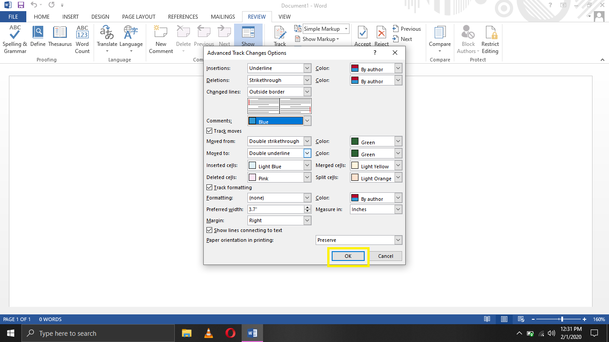Image resolution: width=609 pixels, height=342 pixels.
Task: Click the zoom in plus icon
Action: (584, 319)
